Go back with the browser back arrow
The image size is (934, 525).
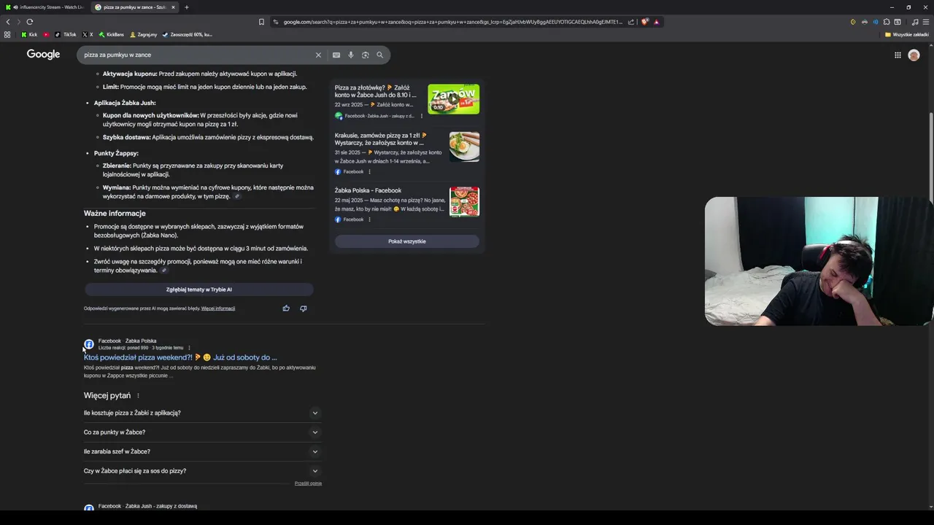[8, 22]
